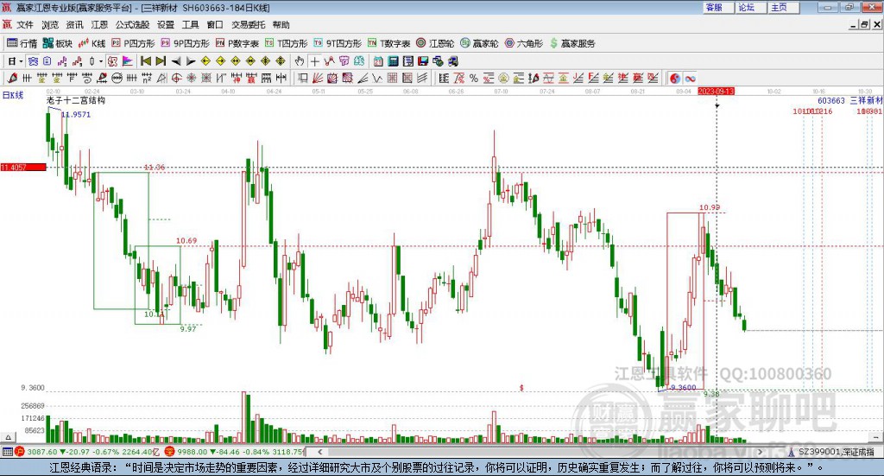Select the n² square tool
The image size is (884, 476).
147,79
